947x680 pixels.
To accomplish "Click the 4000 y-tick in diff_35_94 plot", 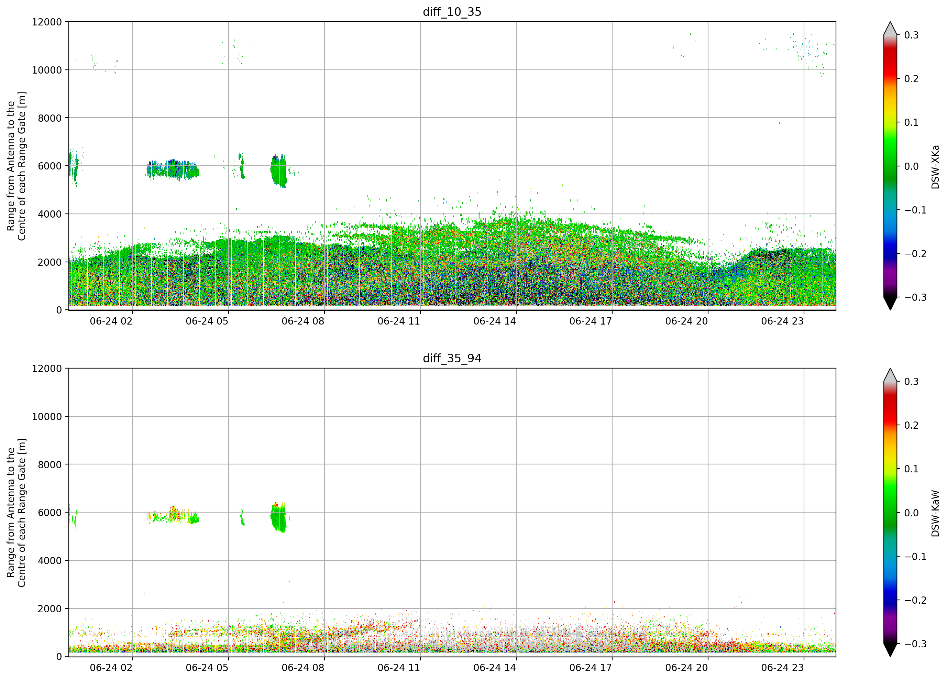I will pos(50,561).
